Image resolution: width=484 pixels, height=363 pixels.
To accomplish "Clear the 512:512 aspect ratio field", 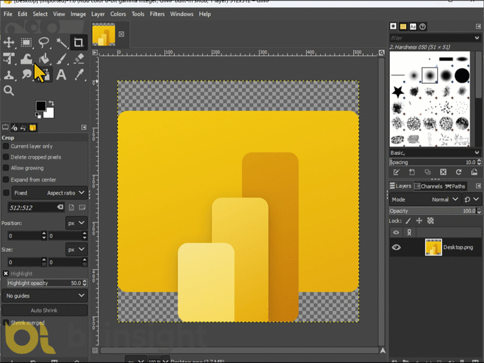I will click(60, 207).
